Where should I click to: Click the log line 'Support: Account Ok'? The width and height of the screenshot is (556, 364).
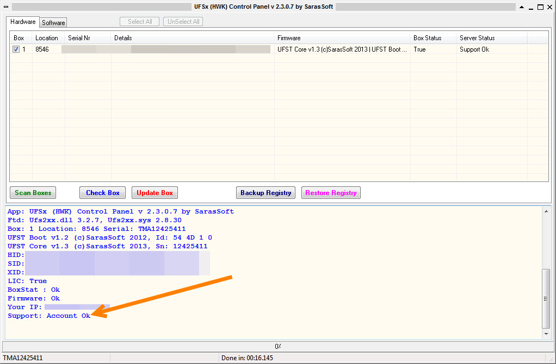[49, 316]
